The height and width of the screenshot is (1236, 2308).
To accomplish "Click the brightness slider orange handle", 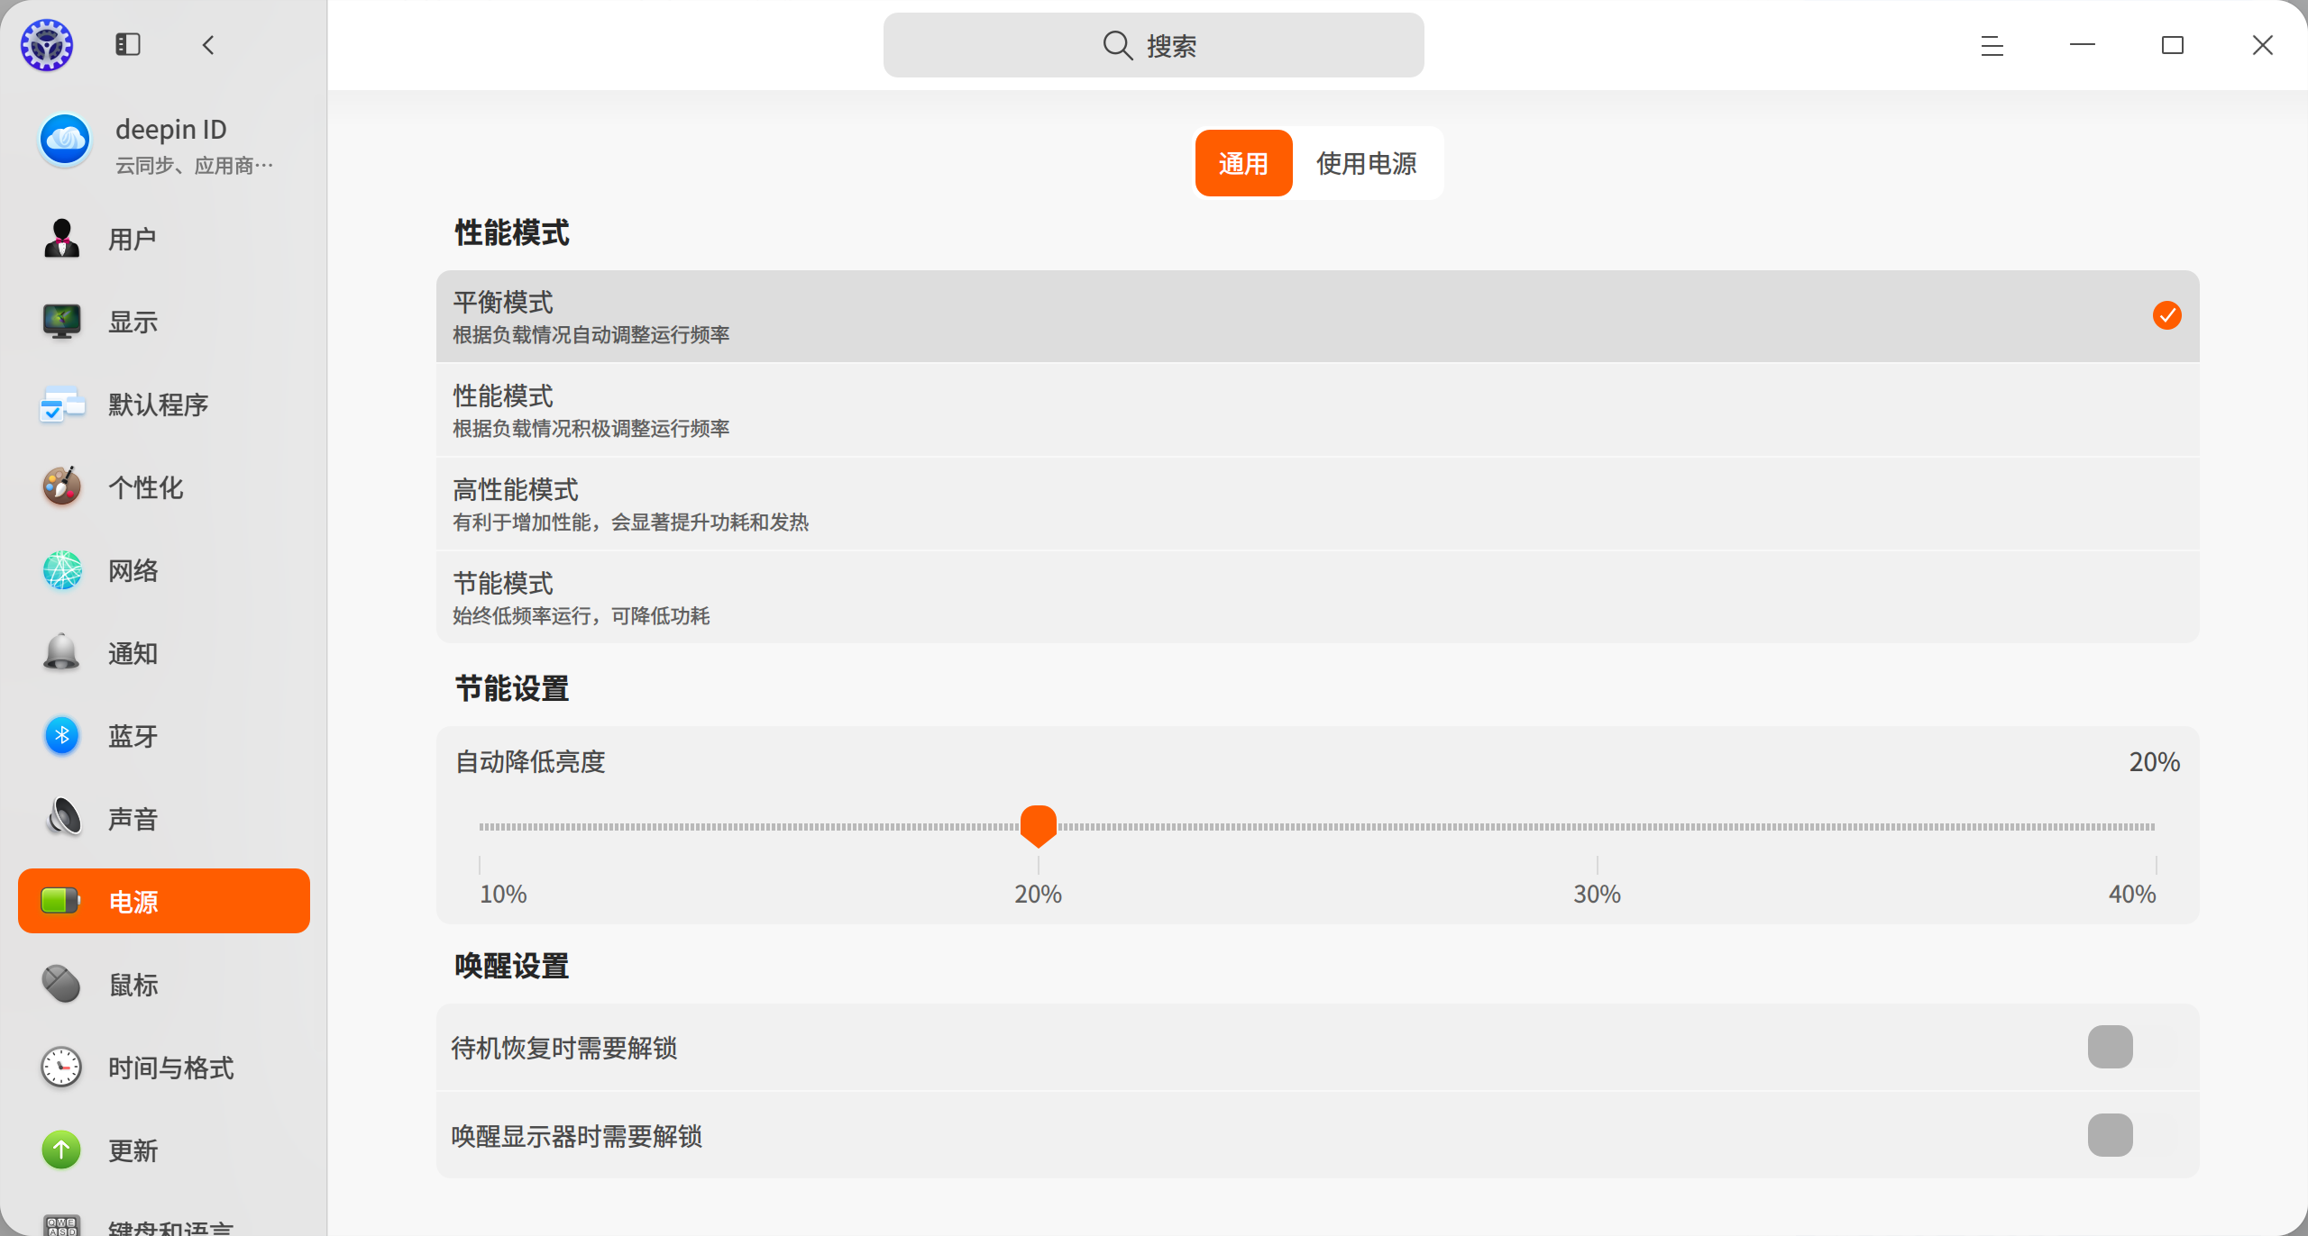I will pos(1038,826).
